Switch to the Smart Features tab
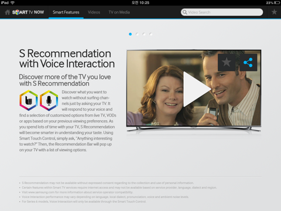281x211 pixels. (66, 12)
